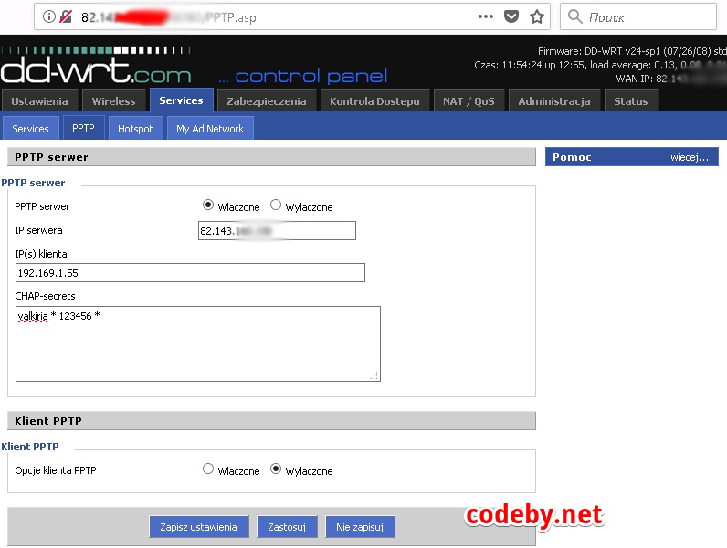Image resolution: width=727 pixels, height=548 pixels.
Task: Click the IP(s) klienta input field
Action: point(190,273)
